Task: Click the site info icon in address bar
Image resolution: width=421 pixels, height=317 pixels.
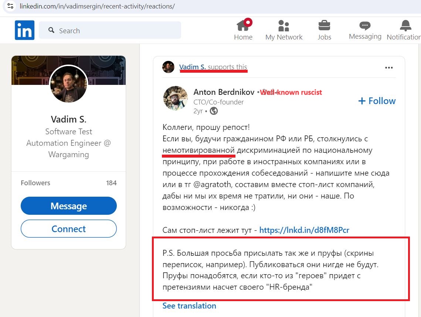Action: click(x=10, y=6)
